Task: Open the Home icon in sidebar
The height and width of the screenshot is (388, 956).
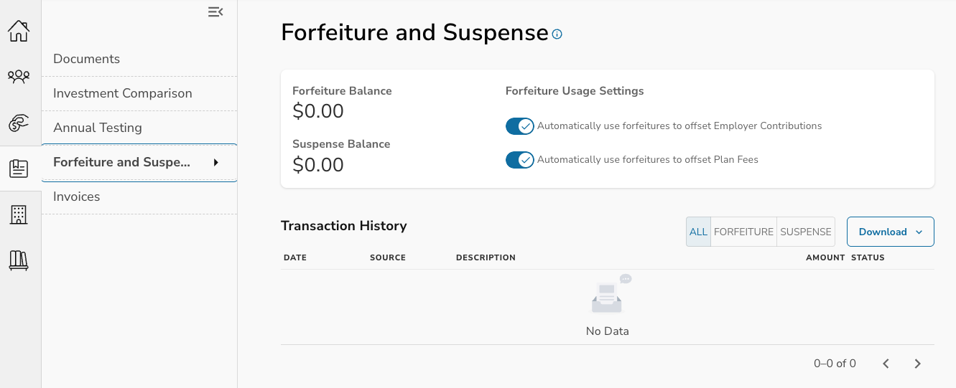Action: [x=19, y=31]
